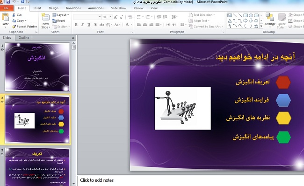Switch to the Design tab
Viewport: 304px width, 186px height.
pyautogui.click(x=53, y=8)
